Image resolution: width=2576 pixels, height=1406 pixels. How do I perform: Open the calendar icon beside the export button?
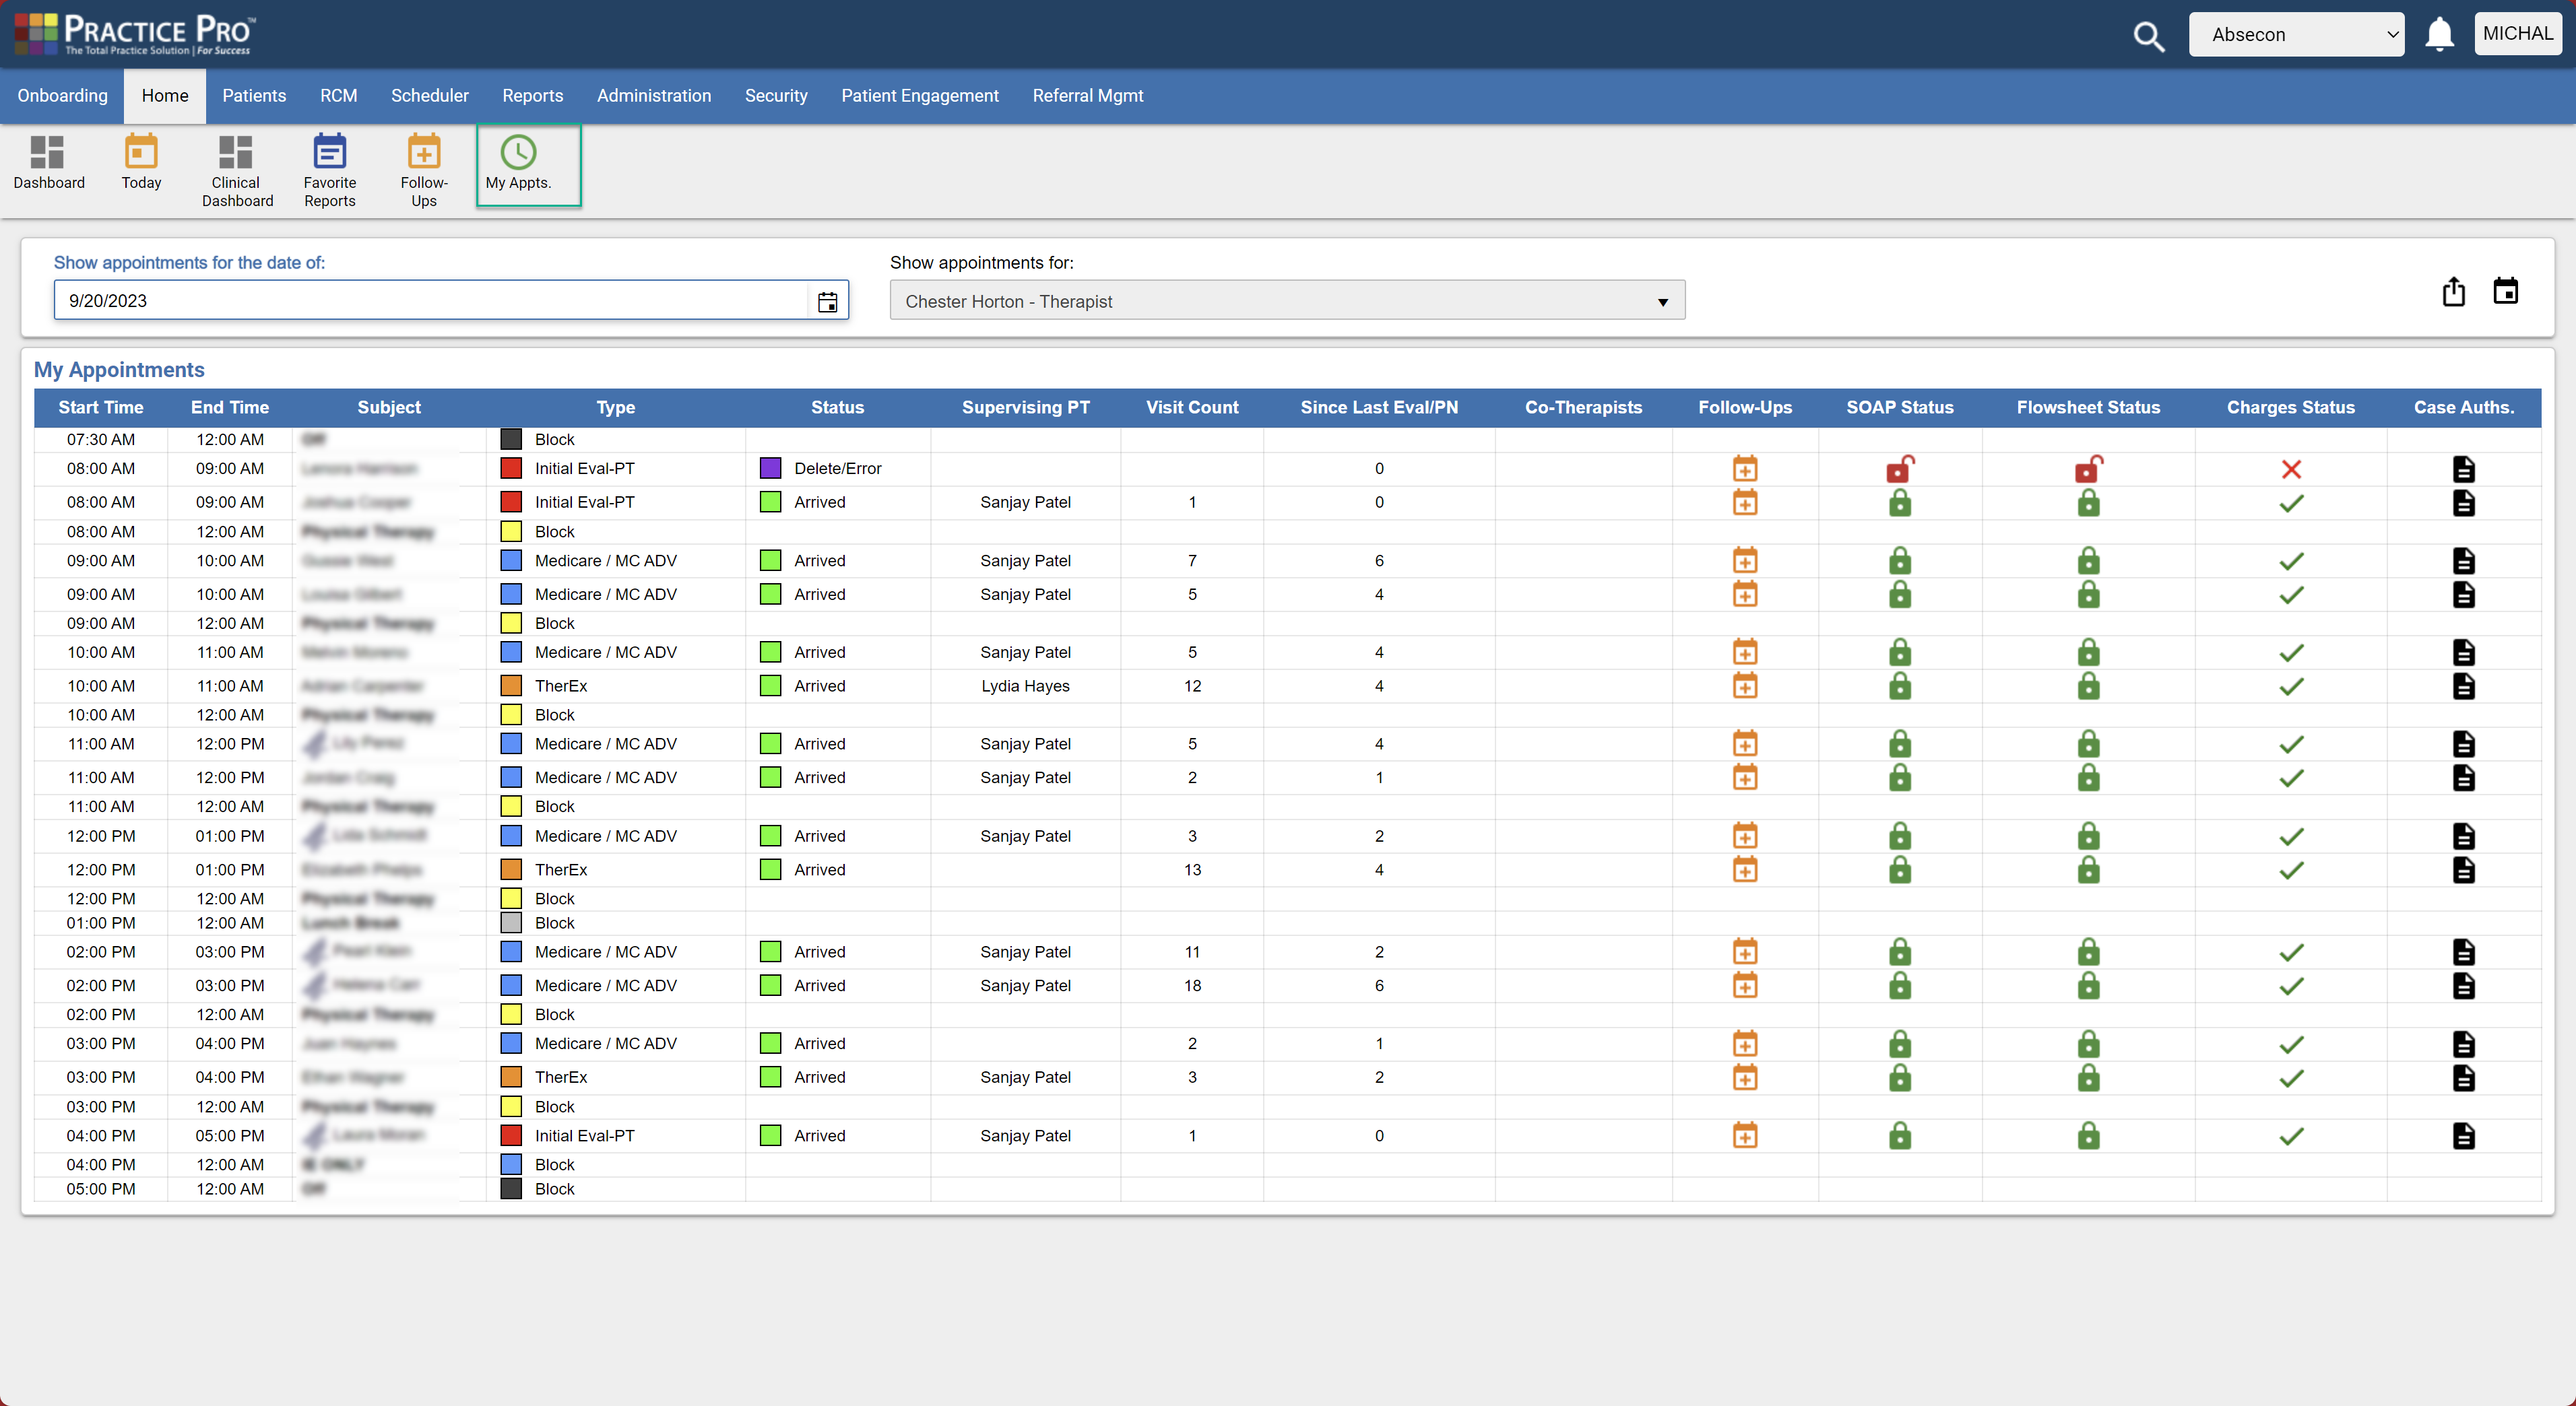click(2507, 291)
